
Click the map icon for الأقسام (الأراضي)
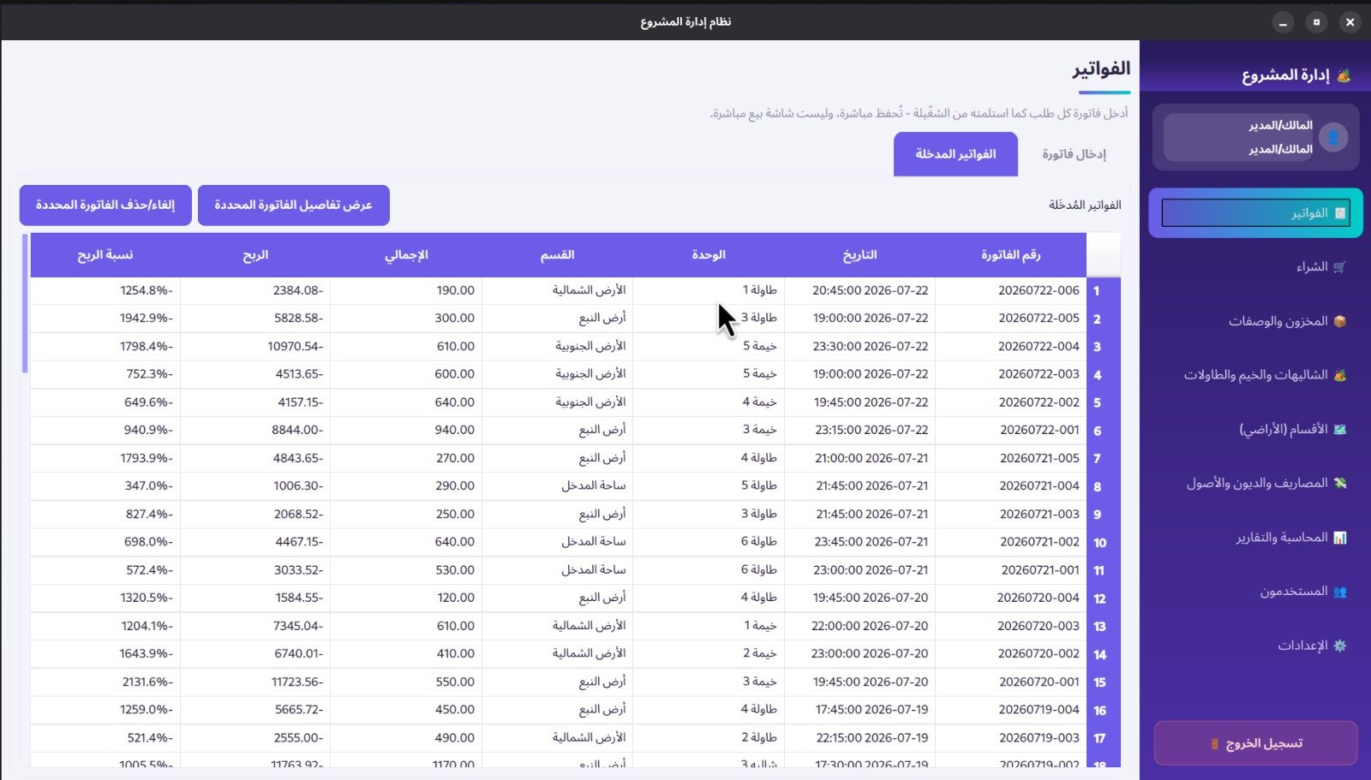coord(1340,429)
